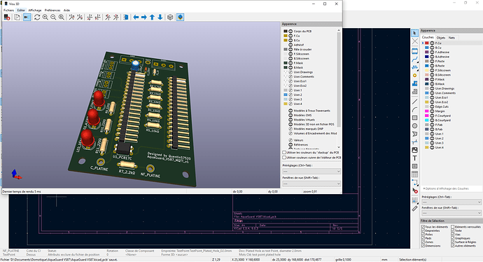The width and height of the screenshot is (483, 262).
Task: Select the arrow selection tool in PCB editor
Action: [414, 33]
